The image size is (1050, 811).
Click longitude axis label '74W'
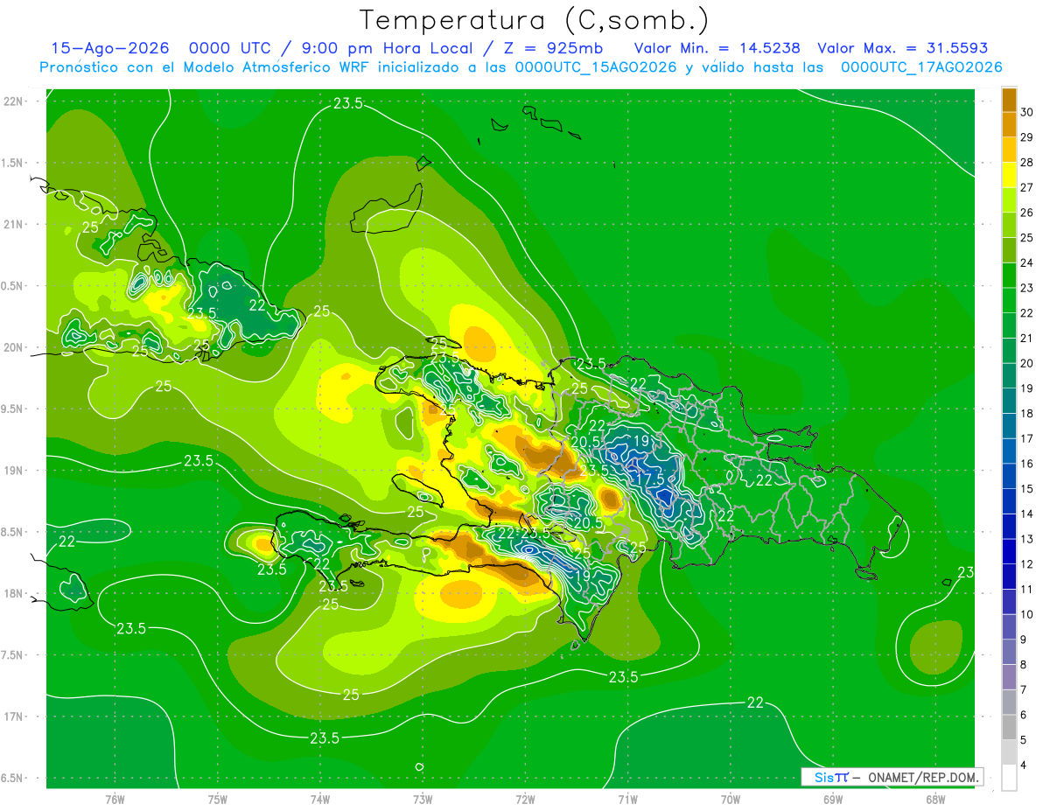(x=320, y=799)
